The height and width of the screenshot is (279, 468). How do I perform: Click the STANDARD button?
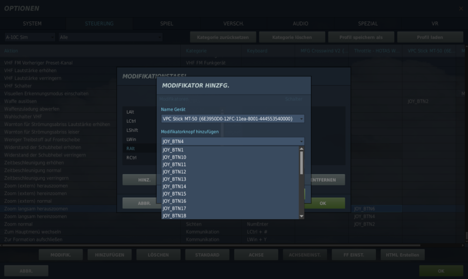[207, 255]
